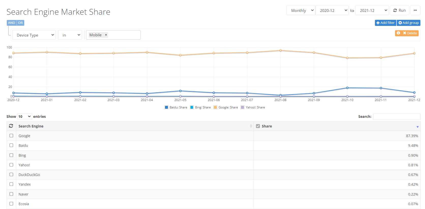Remove the Mobile filter tag
425x209 pixels.
[x=106, y=35]
